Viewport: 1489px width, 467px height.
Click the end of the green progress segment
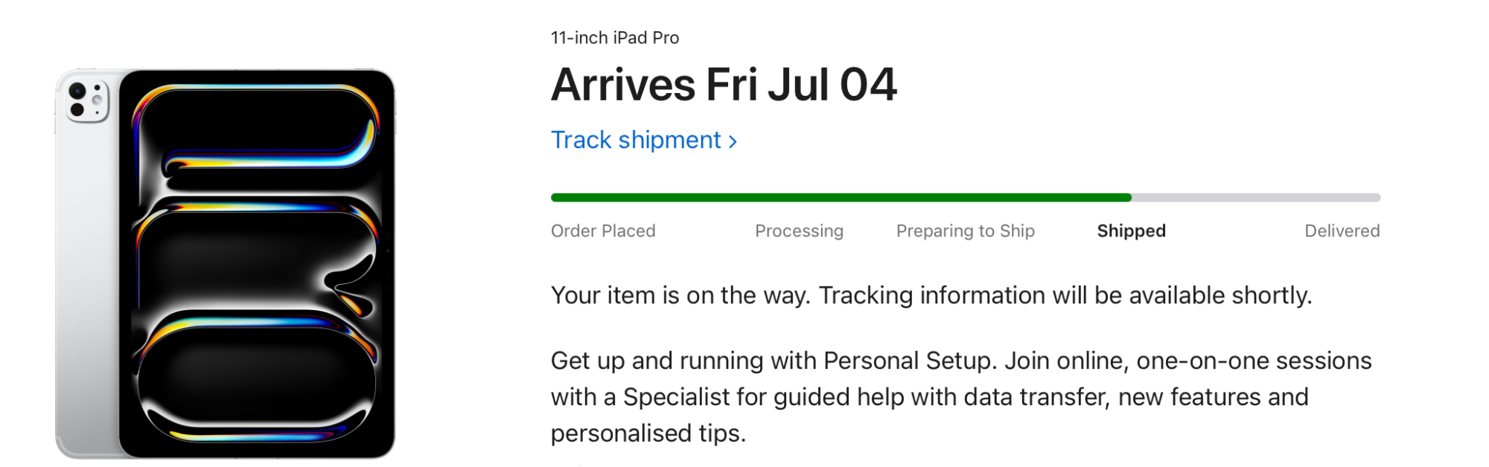[x=1128, y=197]
